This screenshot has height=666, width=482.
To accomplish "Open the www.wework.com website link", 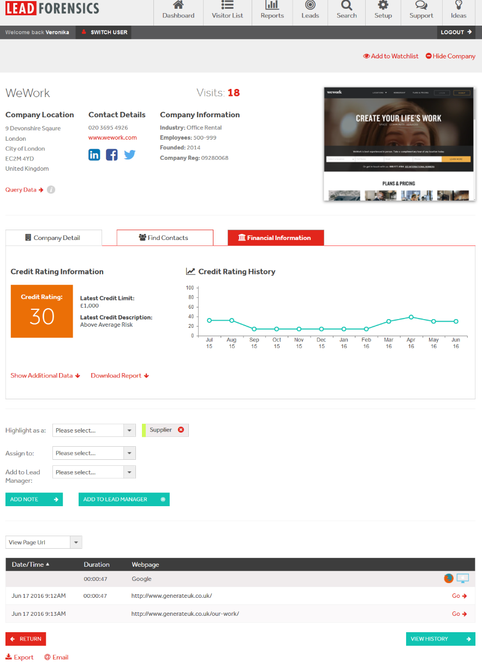I will 112,137.
